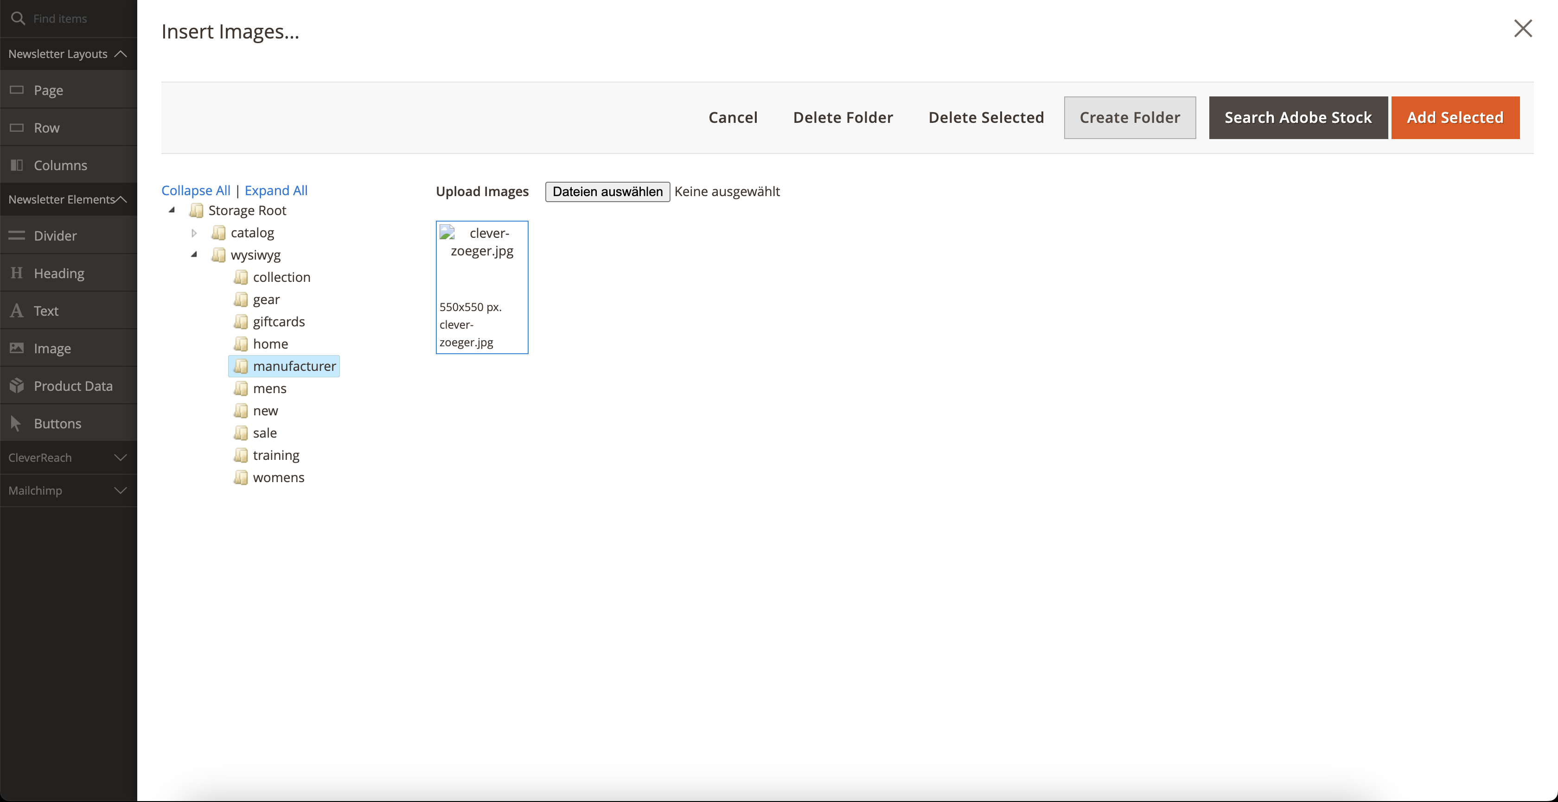
Task: Click the Add Selected button
Action: point(1455,117)
